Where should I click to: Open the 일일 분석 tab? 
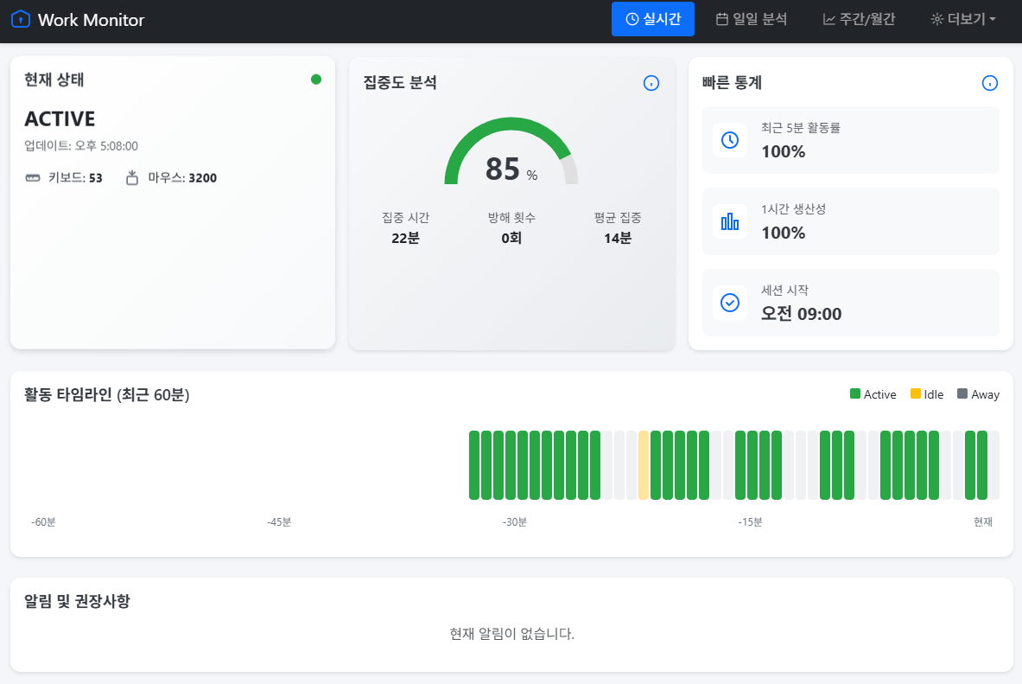click(752, 19)
